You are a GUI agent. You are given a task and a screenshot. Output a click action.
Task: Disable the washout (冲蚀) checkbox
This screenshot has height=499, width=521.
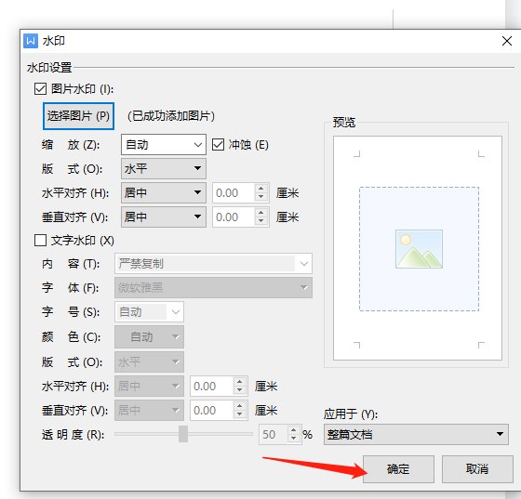pos(218,145)
